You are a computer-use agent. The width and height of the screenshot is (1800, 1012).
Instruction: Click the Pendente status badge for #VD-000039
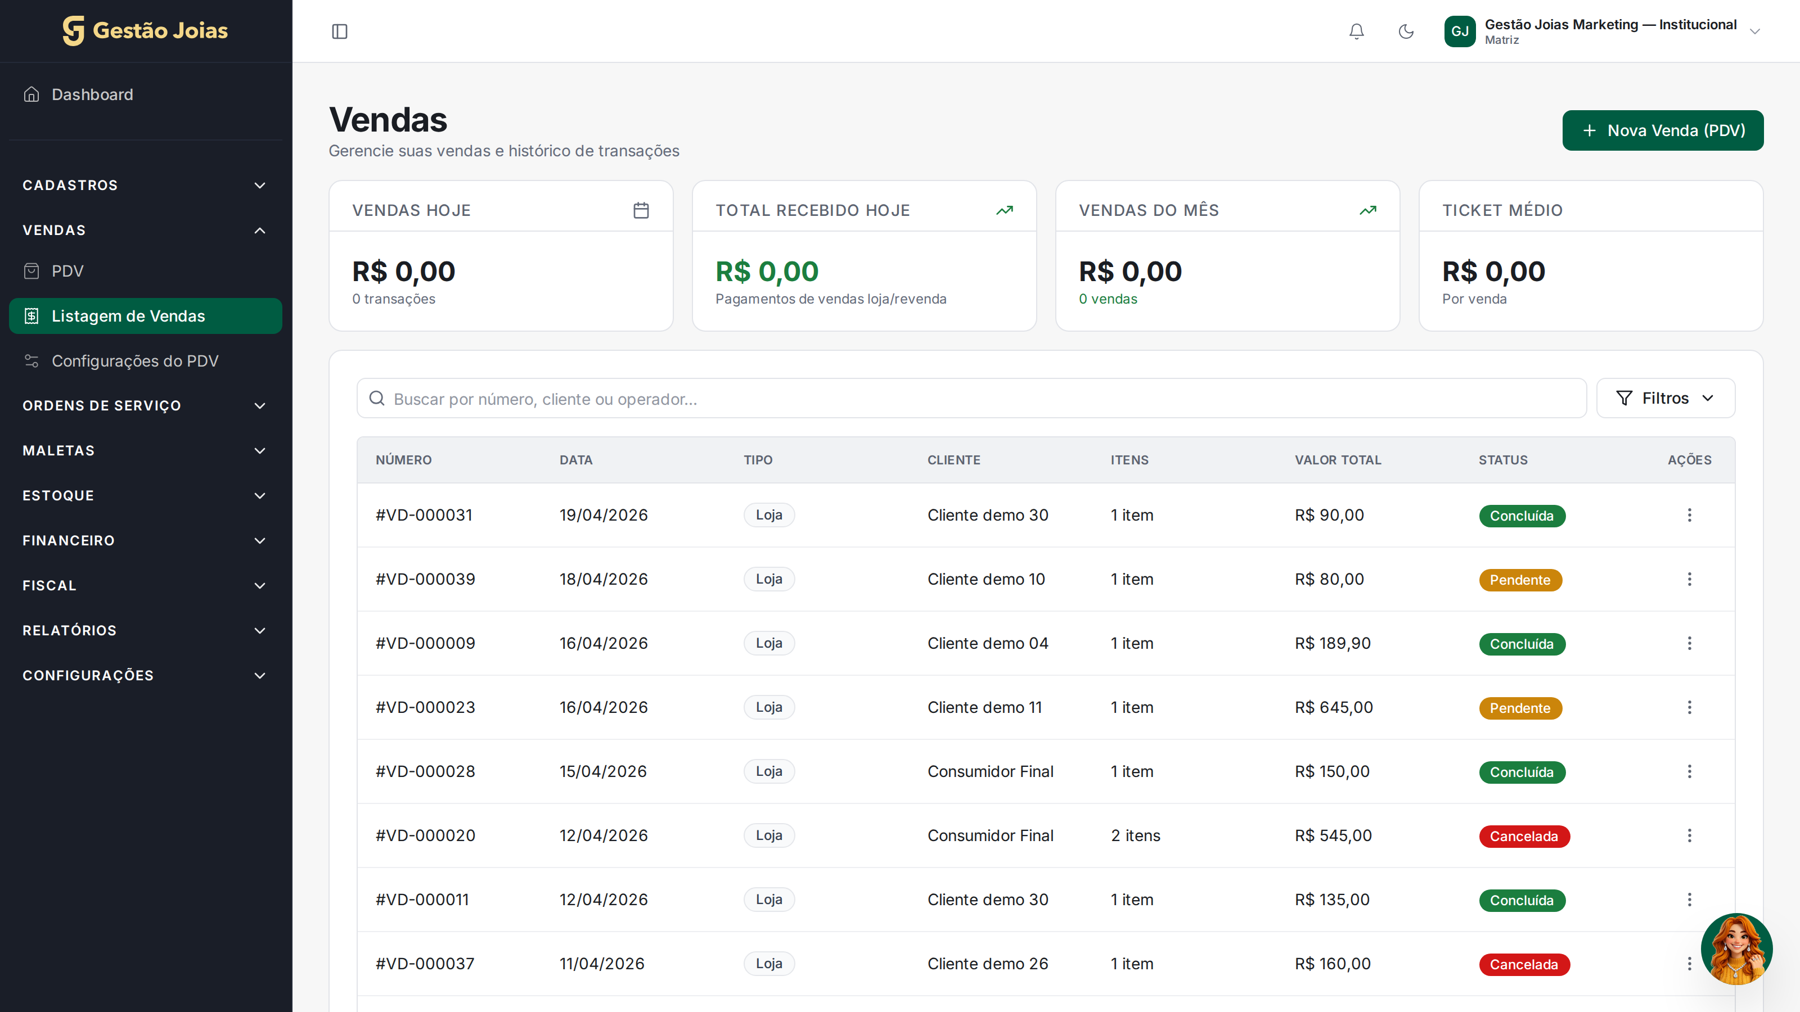(x=1520, y=580)
